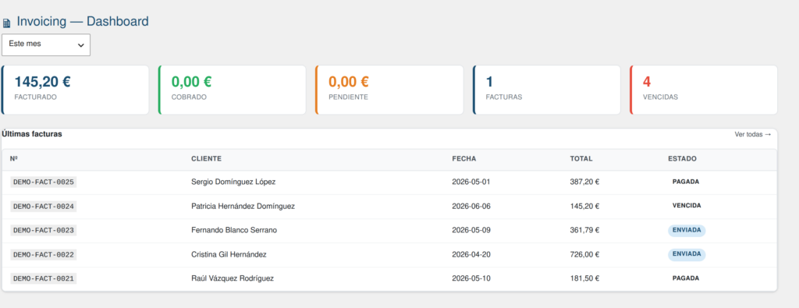Open the 'Este mes' period dropdown
This screenshot has height=308, width=799.
click(x=46, y=44)
